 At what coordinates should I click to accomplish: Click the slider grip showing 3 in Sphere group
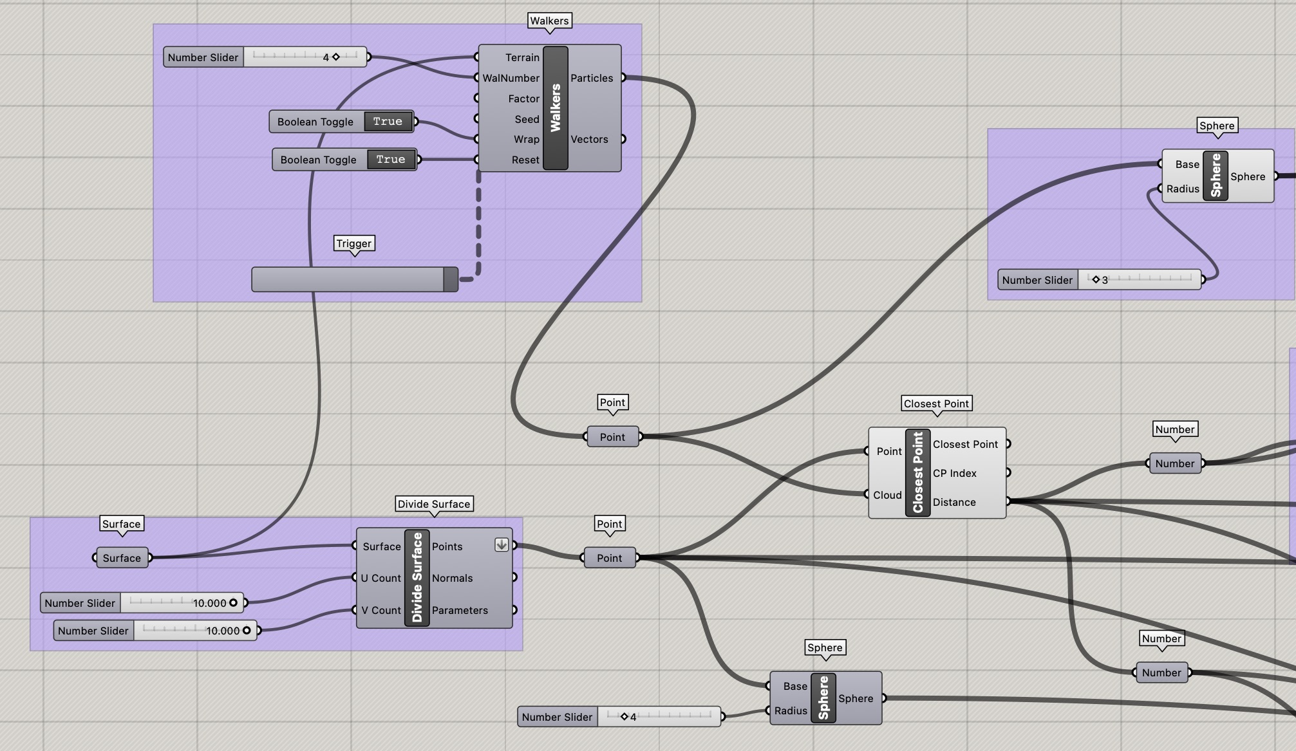coord(1096,279)
